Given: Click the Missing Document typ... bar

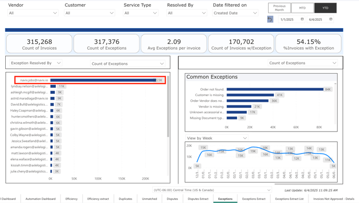Looking at the screenshot, I should 232,118.
